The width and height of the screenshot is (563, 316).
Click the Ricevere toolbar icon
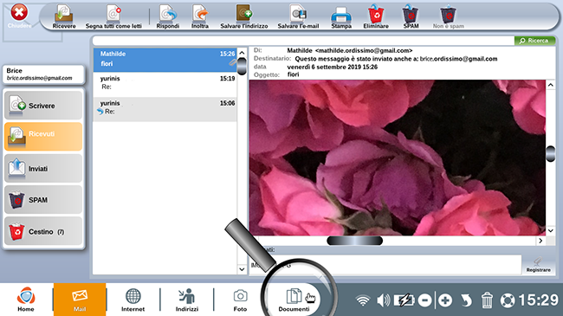click(64, 16)
